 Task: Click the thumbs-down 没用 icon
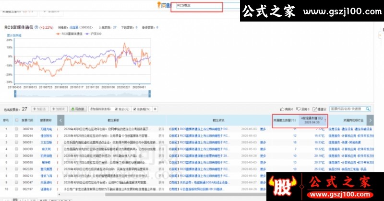click(x=298, y=109)
